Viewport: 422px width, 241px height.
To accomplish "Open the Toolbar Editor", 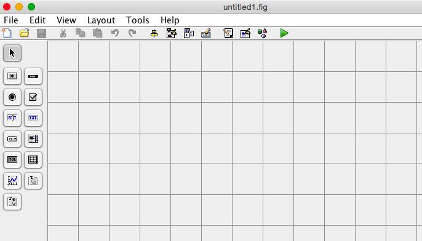I will point(206,33).
